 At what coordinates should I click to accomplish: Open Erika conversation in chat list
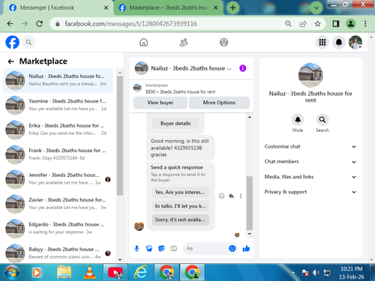[x=58, y=130]
